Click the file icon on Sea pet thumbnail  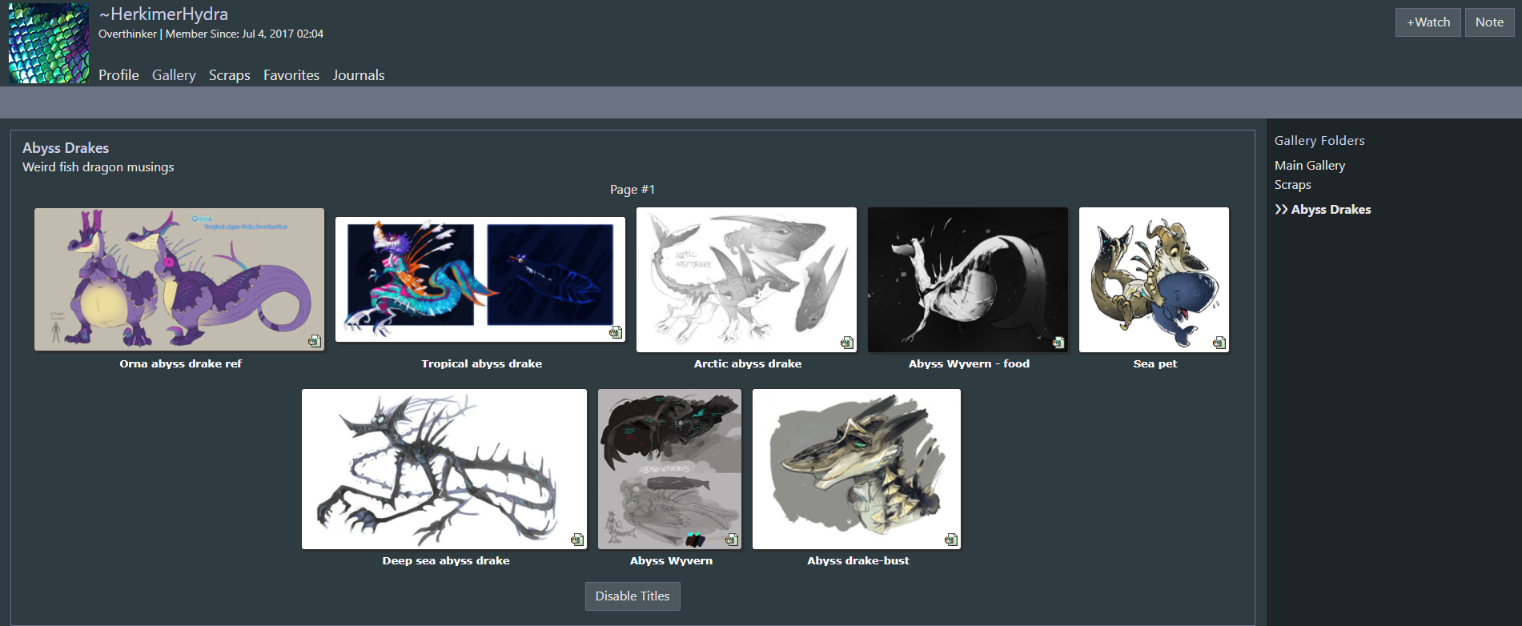(x=1219, y=343)
